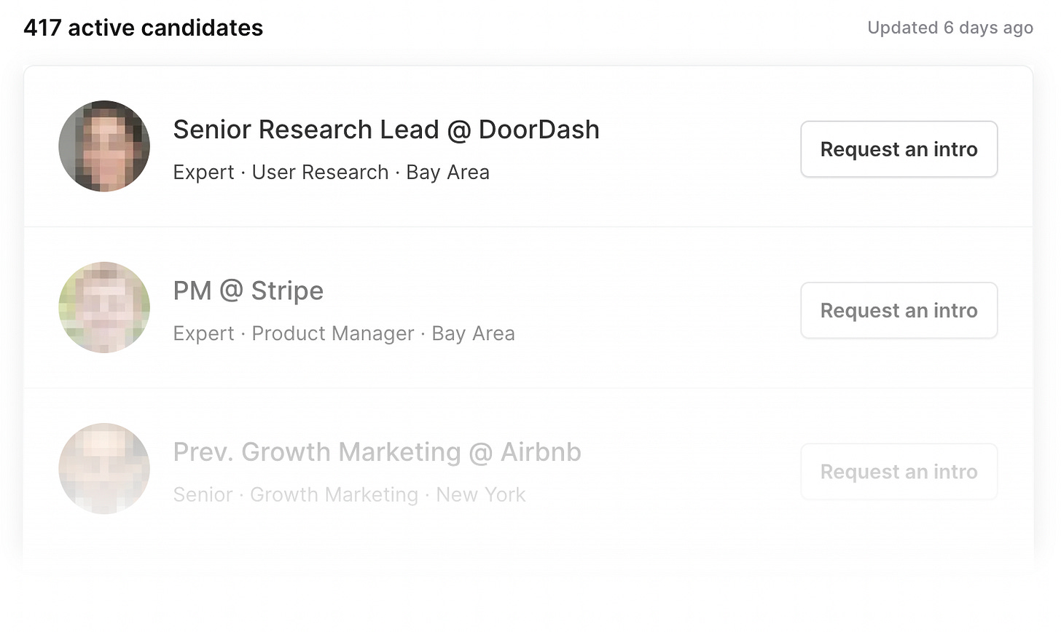1061x632 pixels.
Task: Open the PM @ Stripe profile
Action: (248, 290)
